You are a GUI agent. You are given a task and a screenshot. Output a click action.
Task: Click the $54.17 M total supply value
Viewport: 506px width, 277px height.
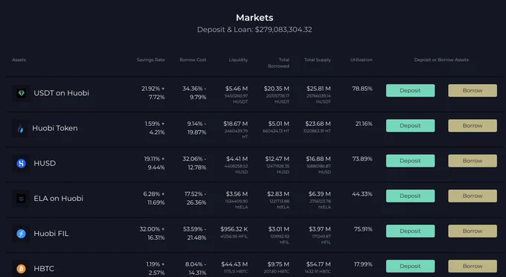(x=318, y=264)
